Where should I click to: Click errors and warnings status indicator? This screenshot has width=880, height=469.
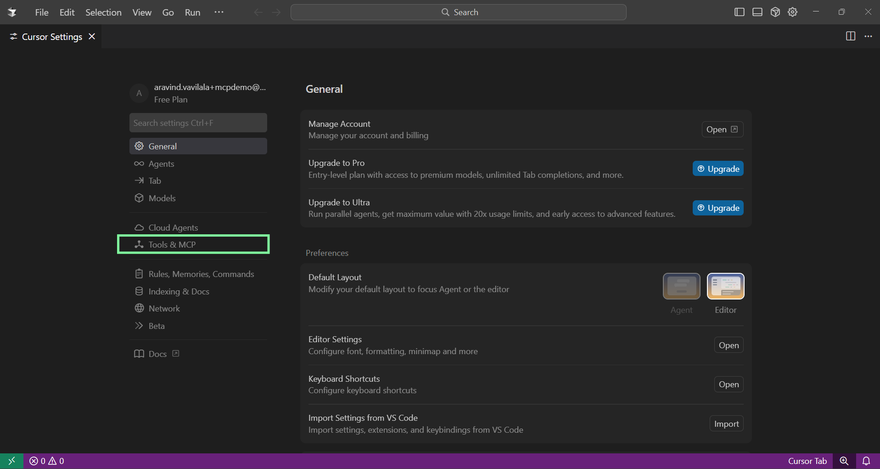point(47,461)
